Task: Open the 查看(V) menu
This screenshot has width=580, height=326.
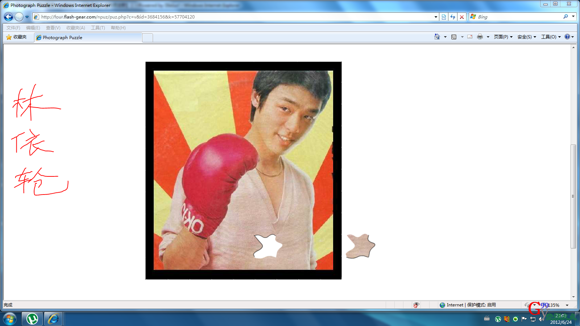Action: (53, 28)
